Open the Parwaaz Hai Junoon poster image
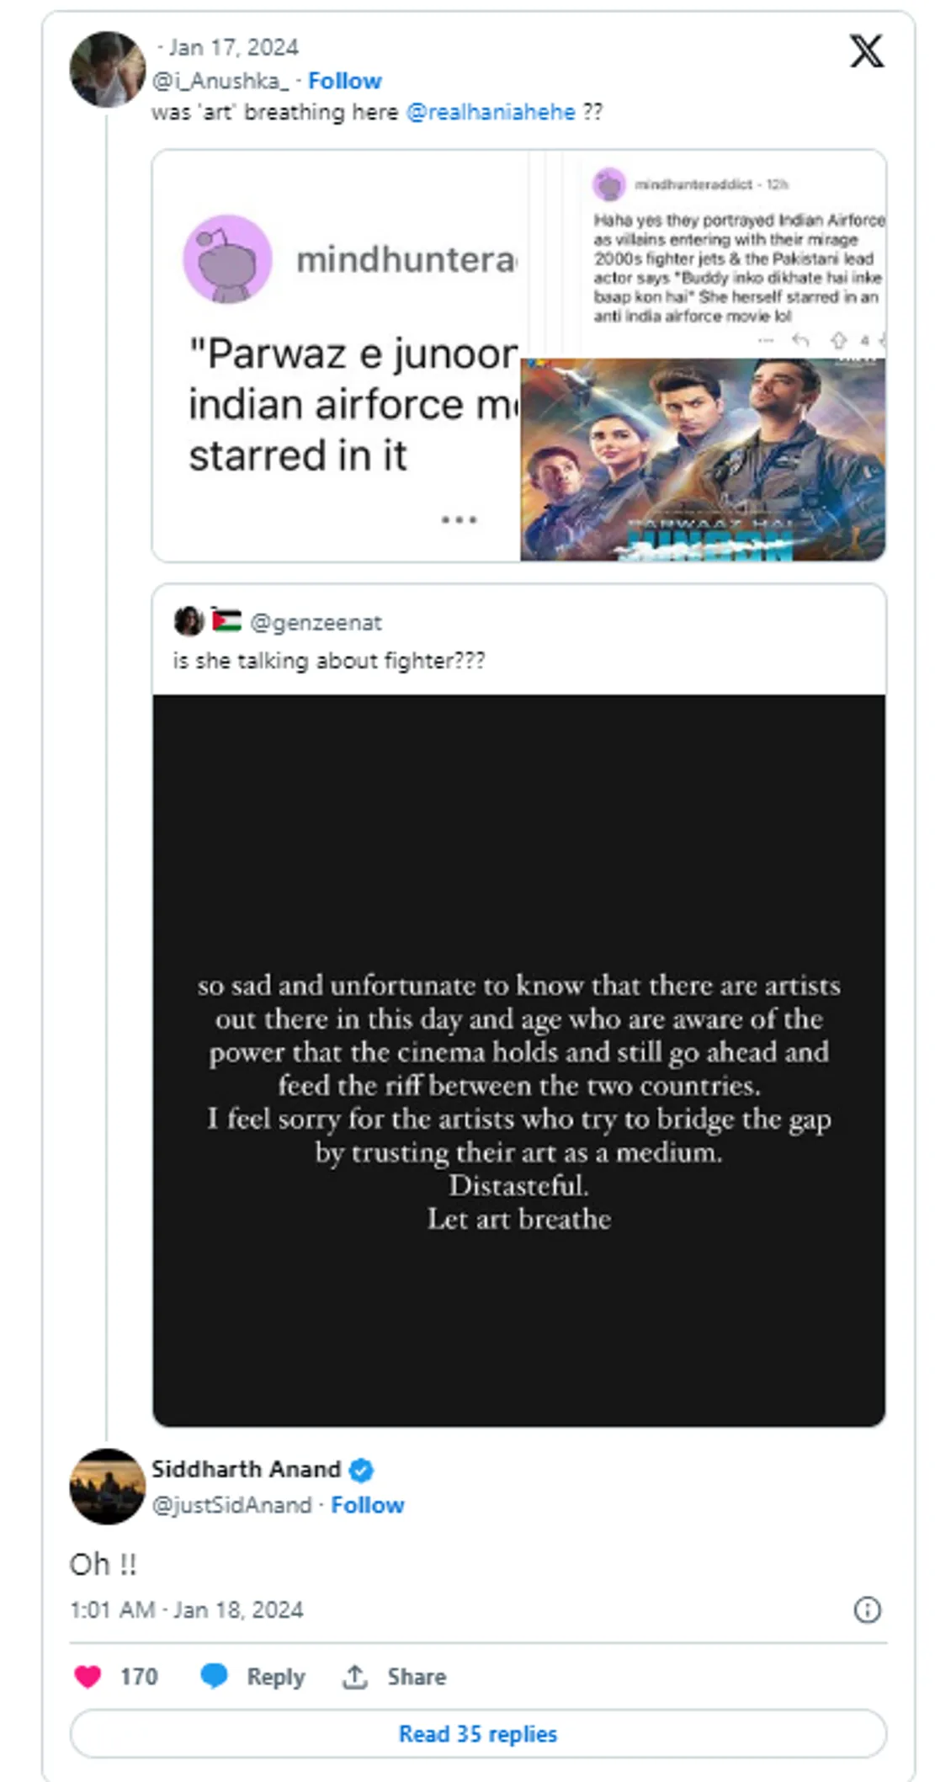 (x=703, y=460)
